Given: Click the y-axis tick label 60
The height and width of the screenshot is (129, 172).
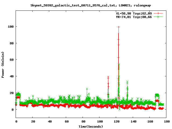Looking at the screenshot, I should [12, 60].
